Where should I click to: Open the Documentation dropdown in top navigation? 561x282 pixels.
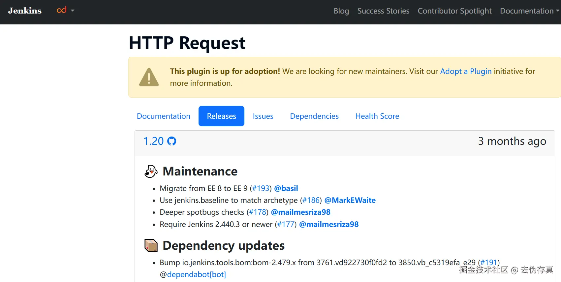[529, 11]
